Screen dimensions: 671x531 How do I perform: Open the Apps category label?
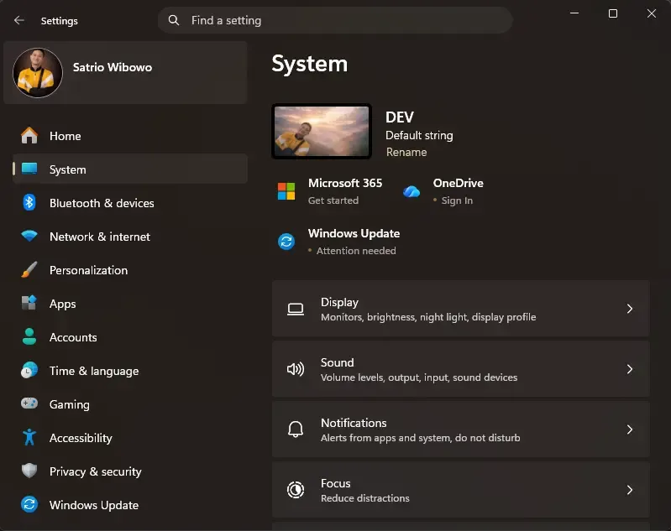tap(62, 304)
